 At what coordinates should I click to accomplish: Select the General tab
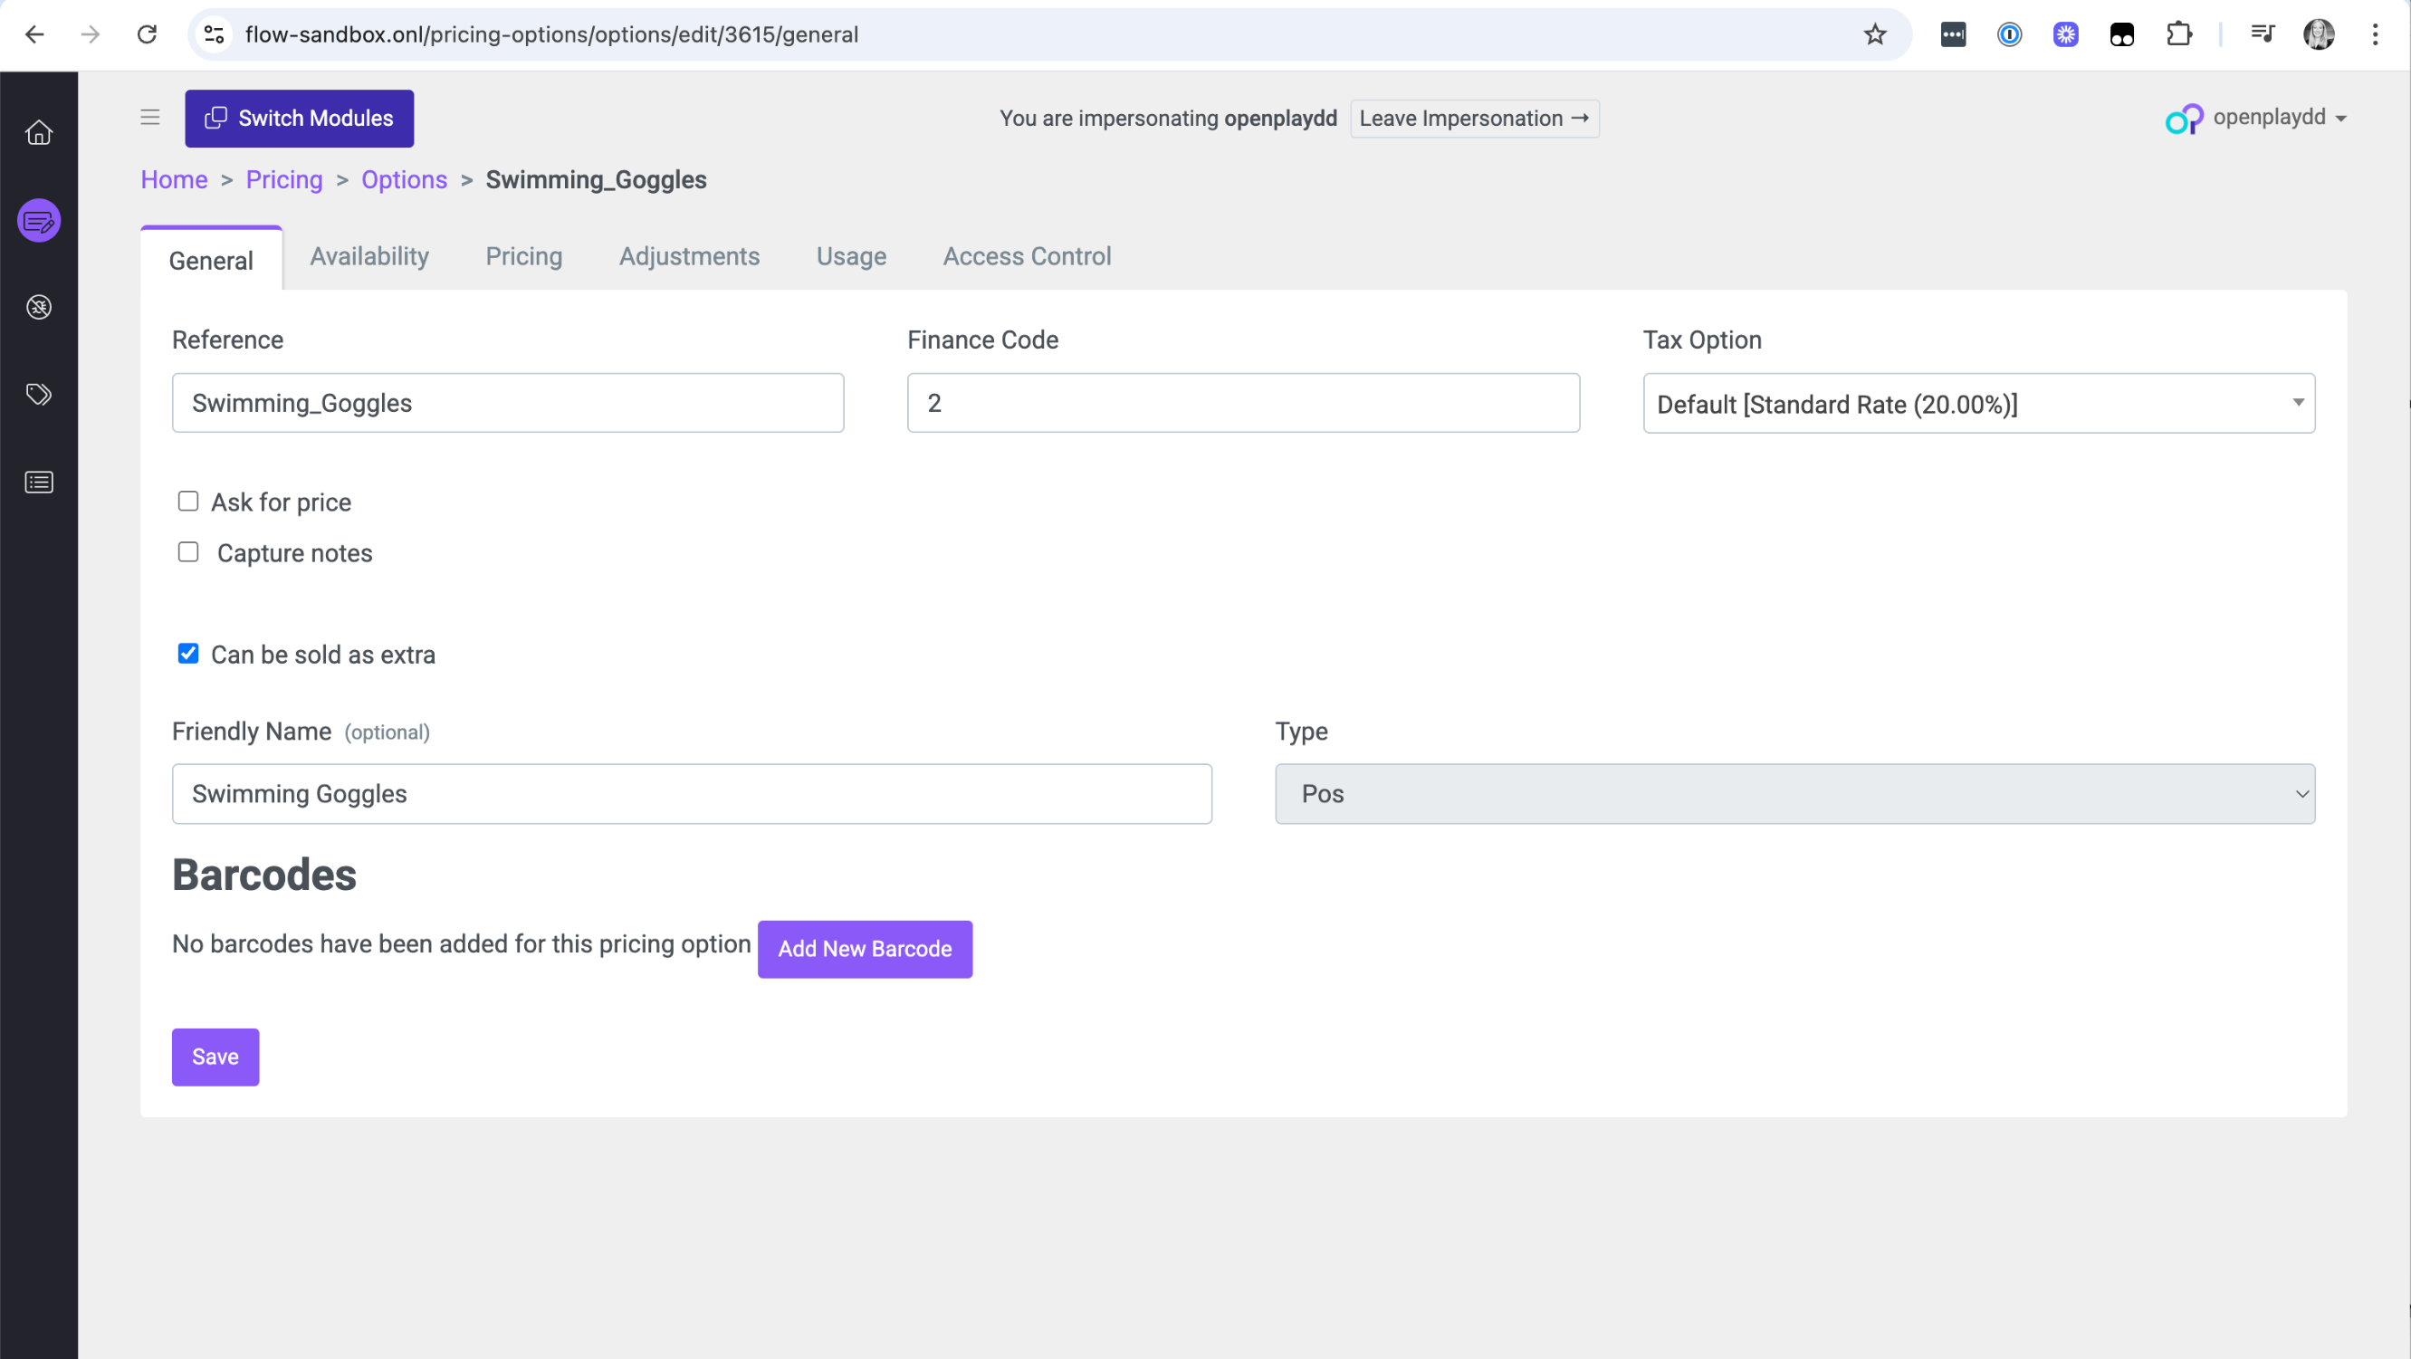[212, 260]
